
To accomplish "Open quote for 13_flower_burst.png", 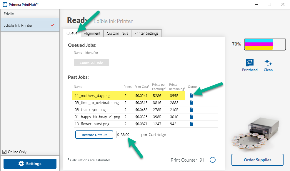I will coord(191,124).
